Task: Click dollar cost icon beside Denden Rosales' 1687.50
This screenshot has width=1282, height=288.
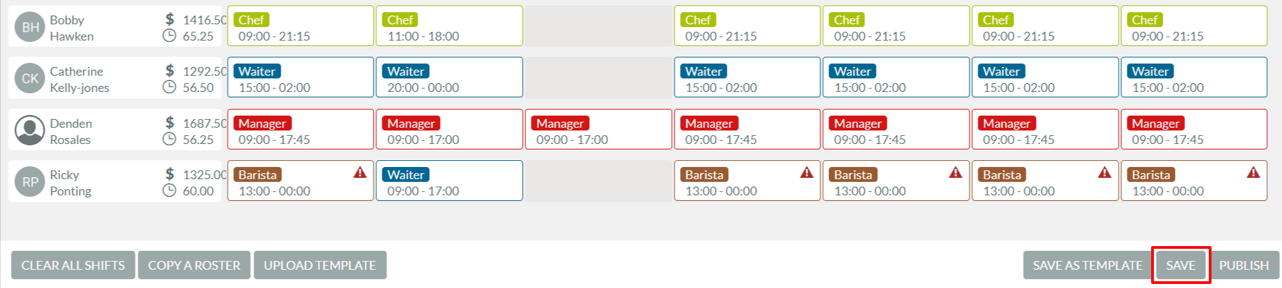Action: (170, 122)
